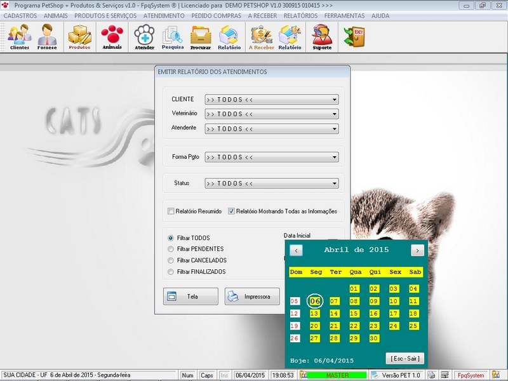Select the Filtrar TODOS radio button

(x=171, y=238)
